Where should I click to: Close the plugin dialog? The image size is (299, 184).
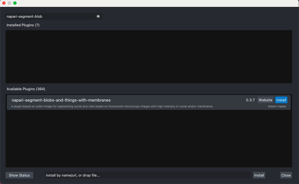[x=286, y=175]
